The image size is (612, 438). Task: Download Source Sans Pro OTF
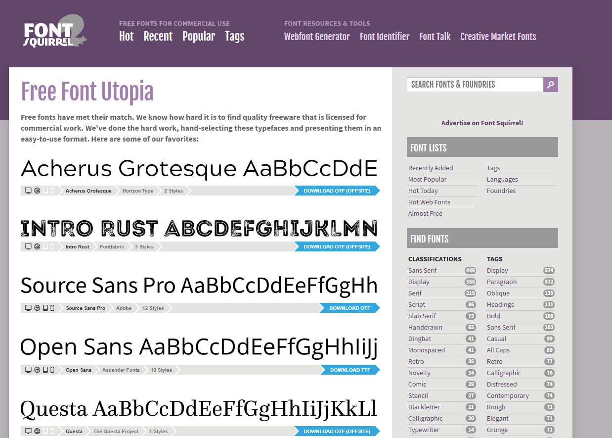click(349, 308)
